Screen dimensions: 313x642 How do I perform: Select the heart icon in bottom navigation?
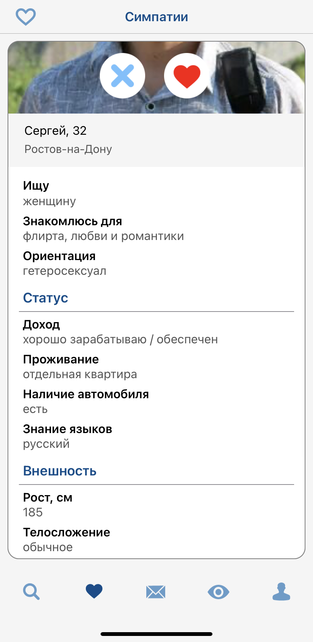pyautogui.click(x=94, y=591)
